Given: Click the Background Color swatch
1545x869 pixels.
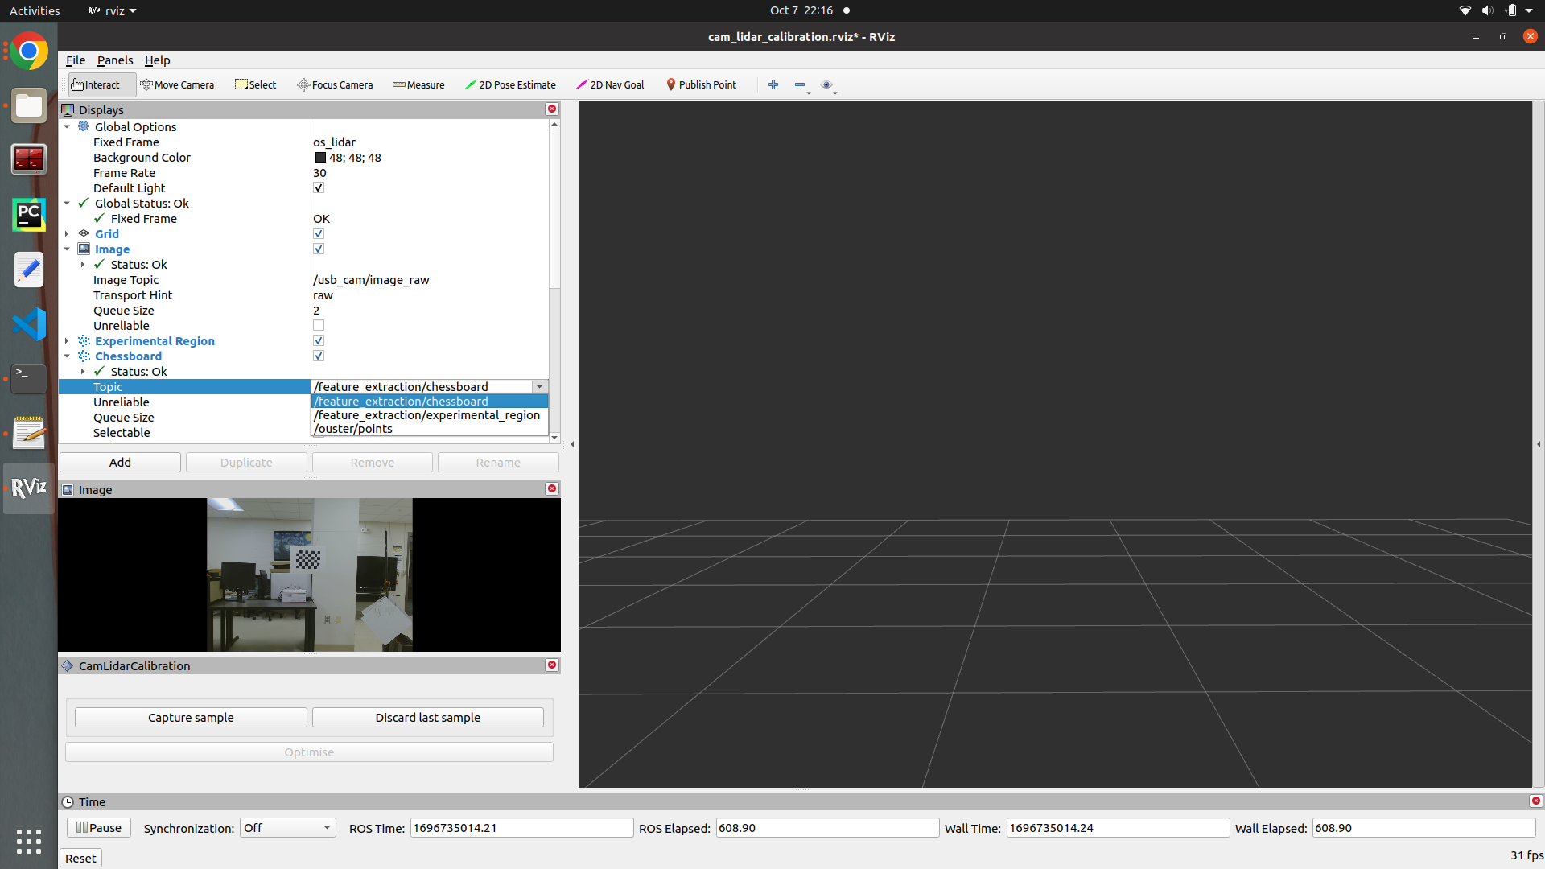Looking at the screenshot, I should point(319,157).
